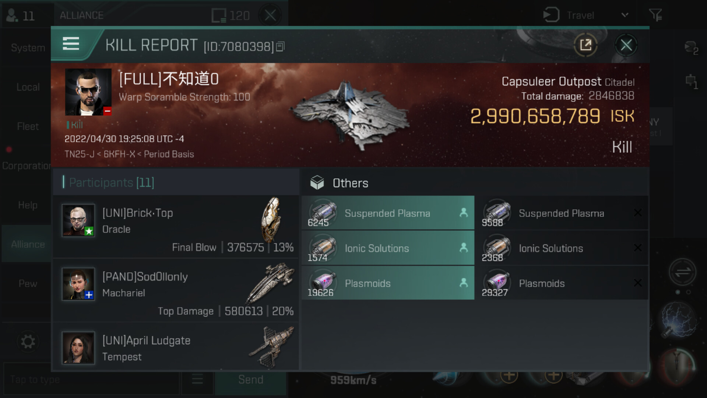Switch to the Fleet chat tab
Screen dimensions: 707x398
pyautogui.click(x=28, y=126)
